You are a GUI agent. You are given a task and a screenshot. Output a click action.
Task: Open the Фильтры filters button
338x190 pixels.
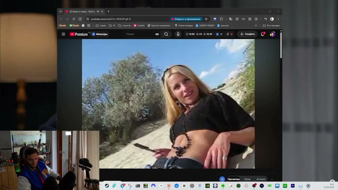point(100,34)
